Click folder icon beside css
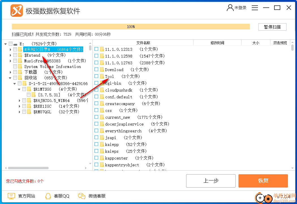 click(102, 110)
